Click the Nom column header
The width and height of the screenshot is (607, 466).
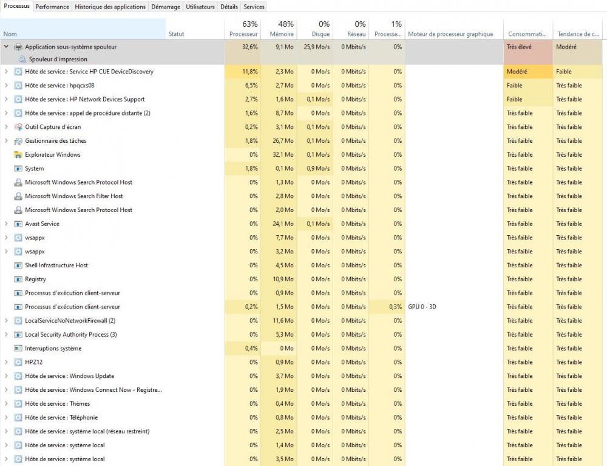[10, 34]
